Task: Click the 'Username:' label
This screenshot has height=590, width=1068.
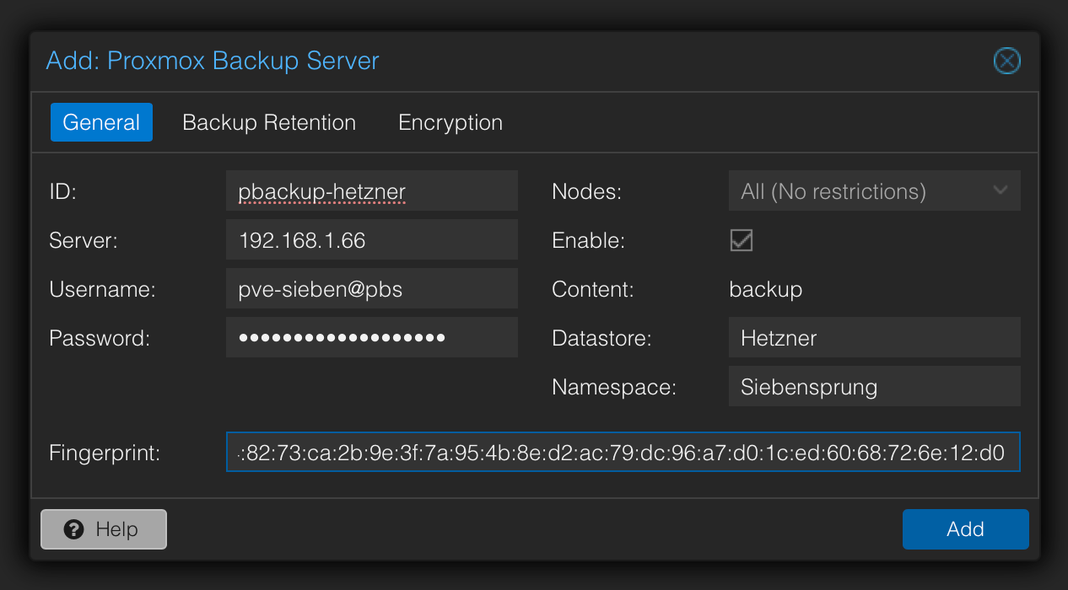Action: click(x=103, y=289)
